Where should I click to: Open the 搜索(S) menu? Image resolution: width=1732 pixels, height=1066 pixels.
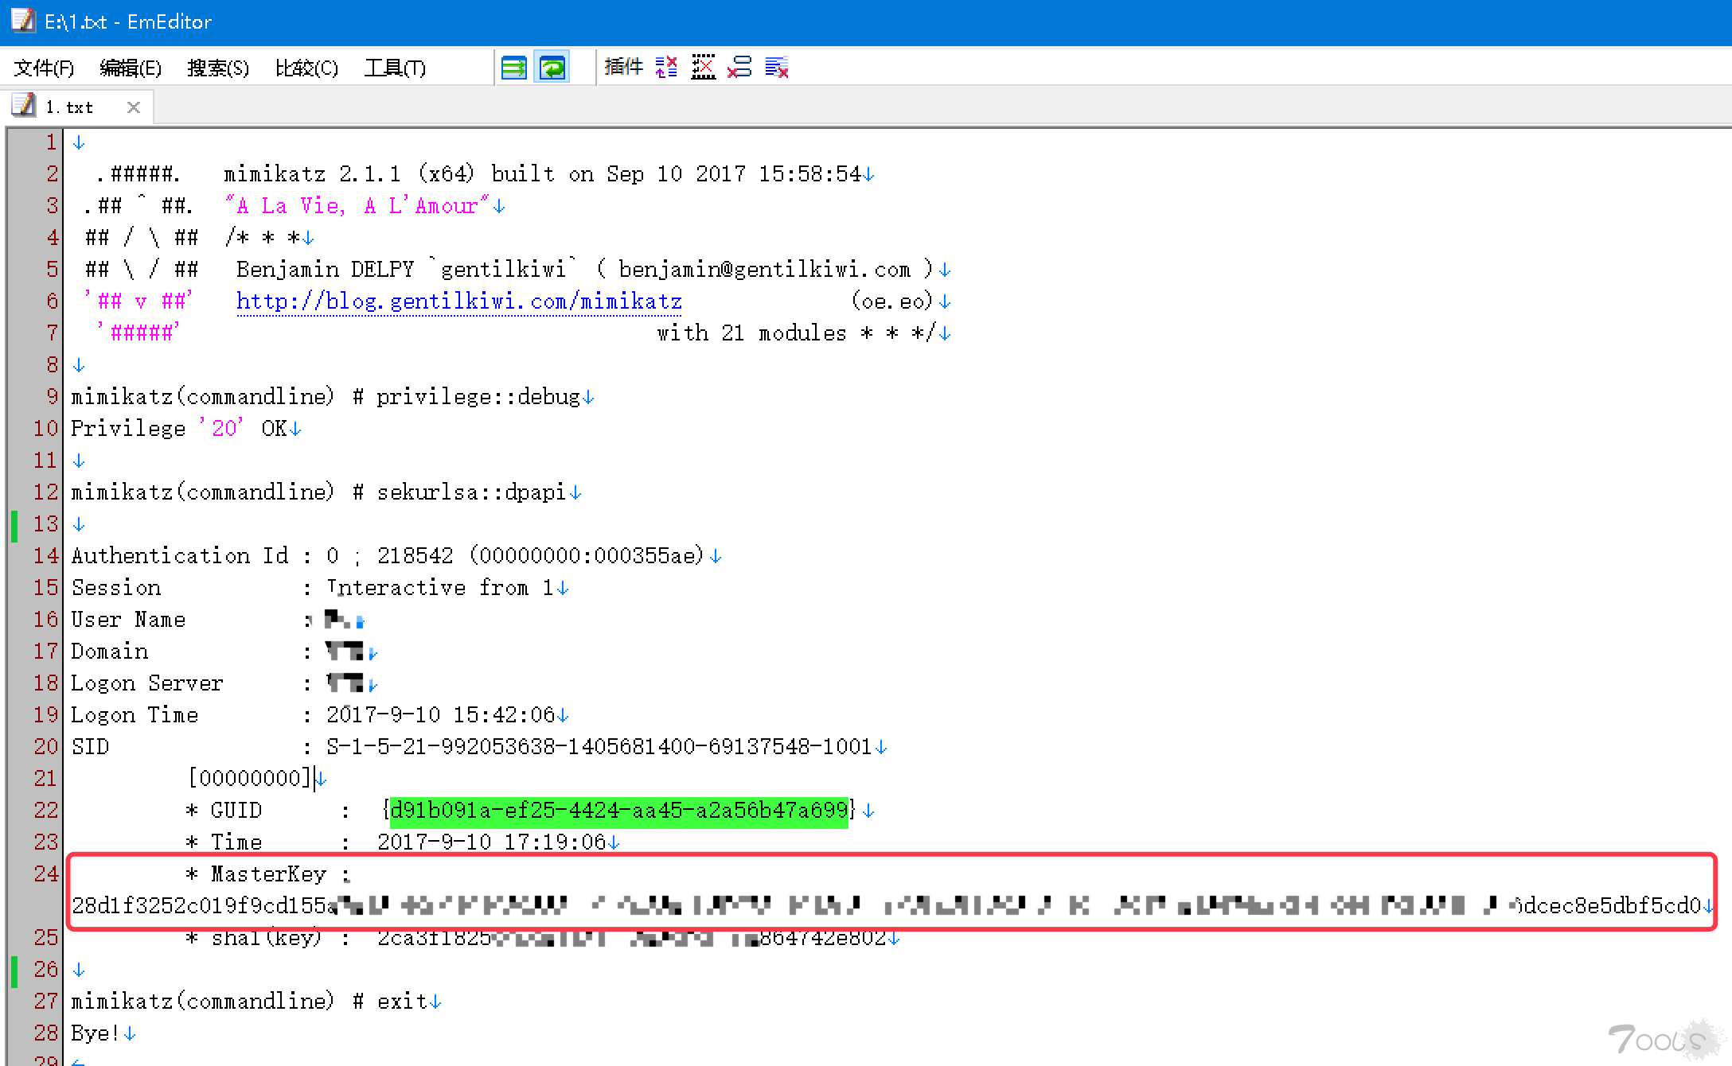(x=218, y=68)
